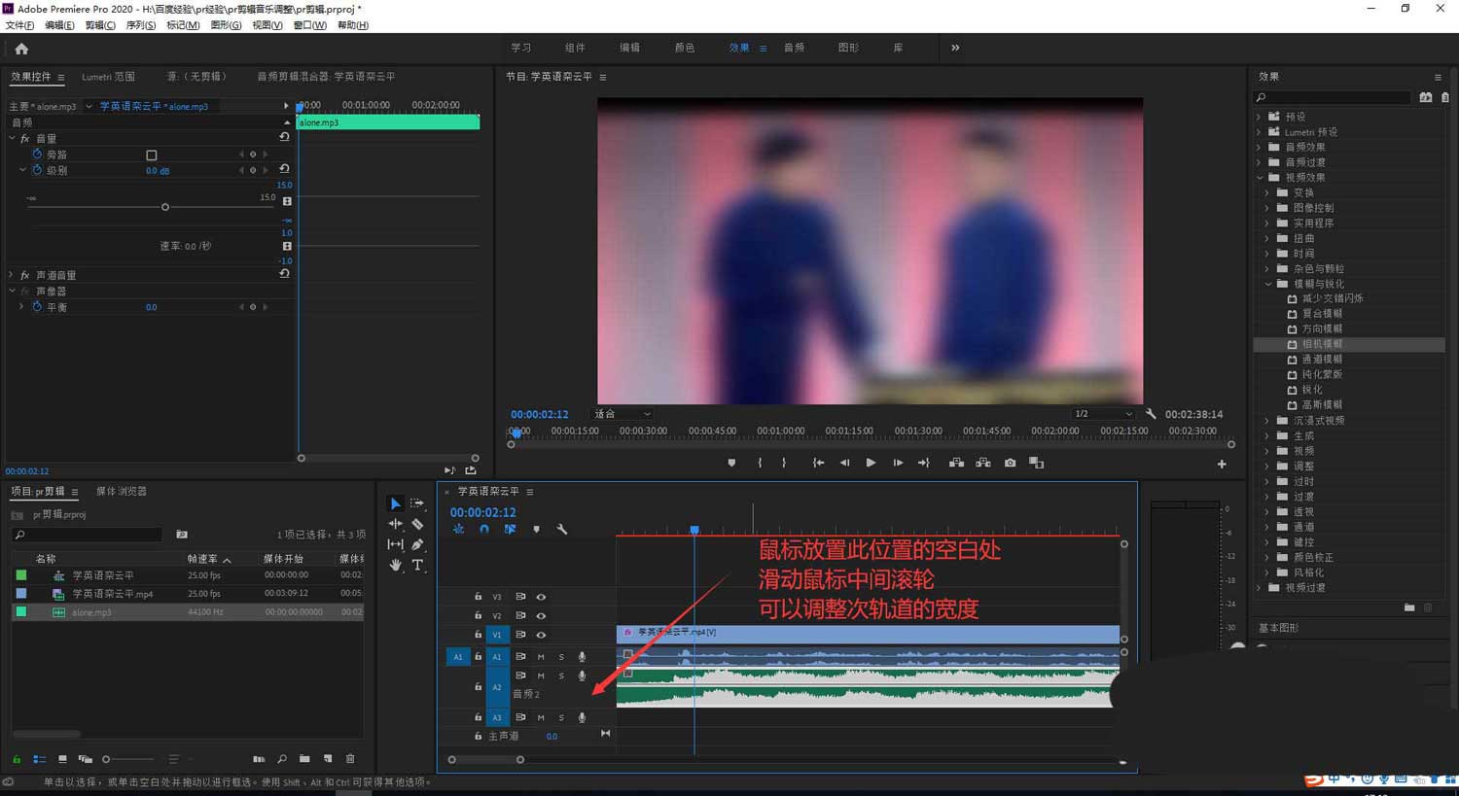Open timeline display settings wrench icon

(562, 530)
